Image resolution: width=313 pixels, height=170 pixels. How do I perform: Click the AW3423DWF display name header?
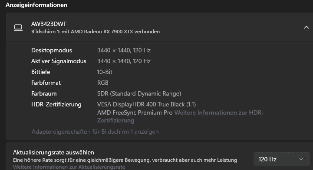pyautogui.click(x=49, y=24)
